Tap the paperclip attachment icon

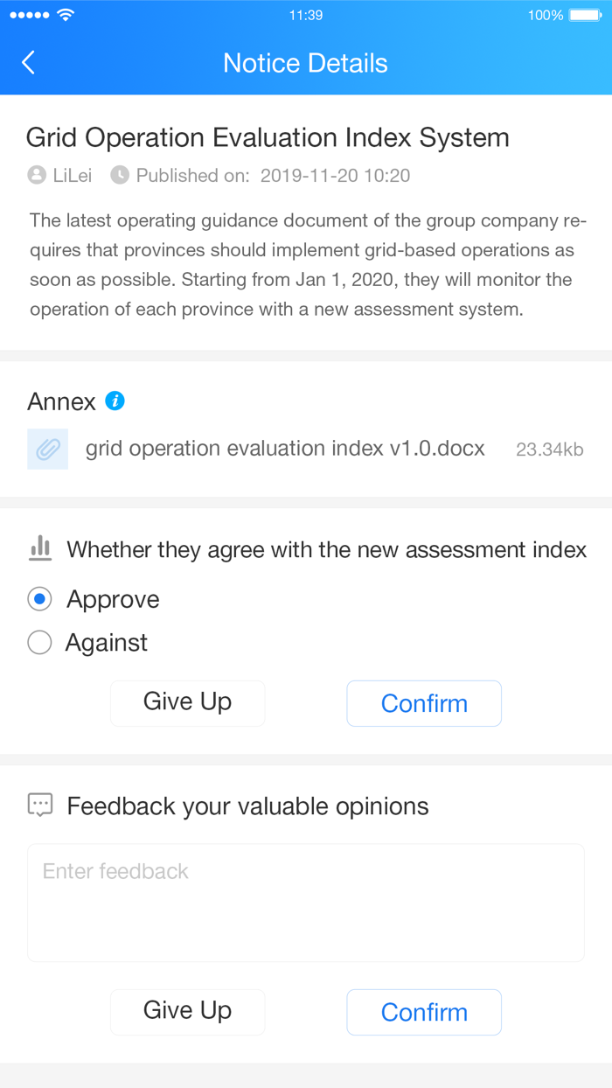[47, 449]
